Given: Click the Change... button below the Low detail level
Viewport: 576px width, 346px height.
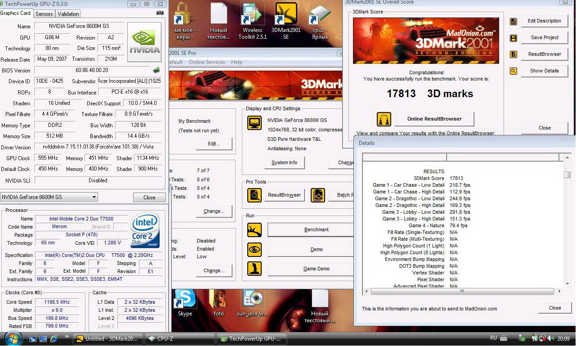Looking at the screenshot, I should tap(214, 271).
